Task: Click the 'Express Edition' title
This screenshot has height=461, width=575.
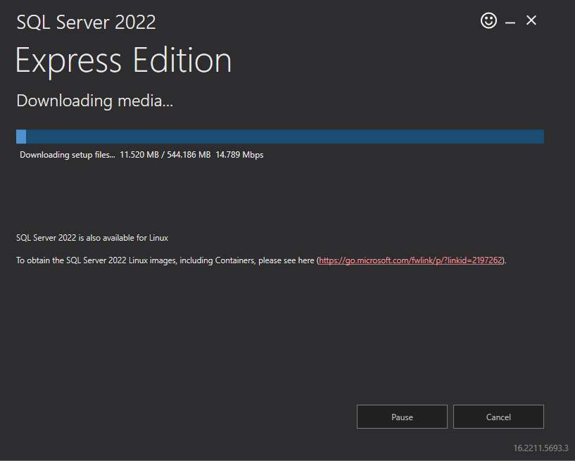Action: coord(124,61)
